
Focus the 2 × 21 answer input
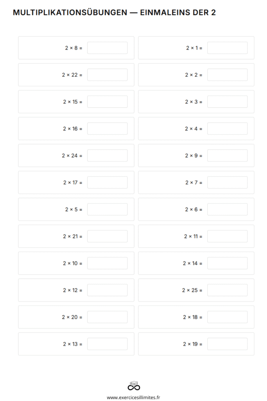click(x=107, y=236)
